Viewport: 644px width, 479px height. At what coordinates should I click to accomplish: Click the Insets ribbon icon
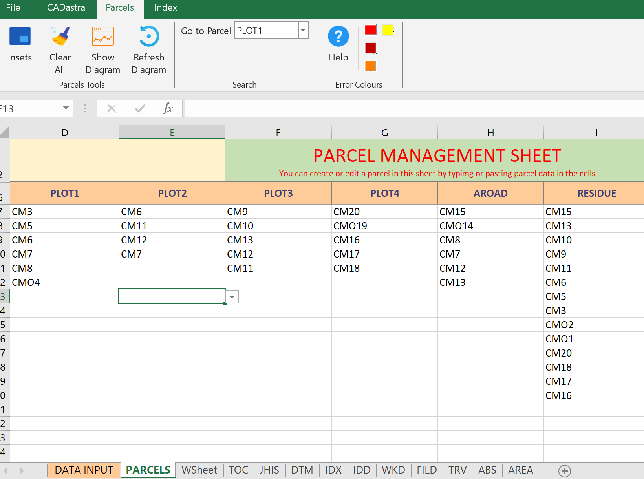20,37
